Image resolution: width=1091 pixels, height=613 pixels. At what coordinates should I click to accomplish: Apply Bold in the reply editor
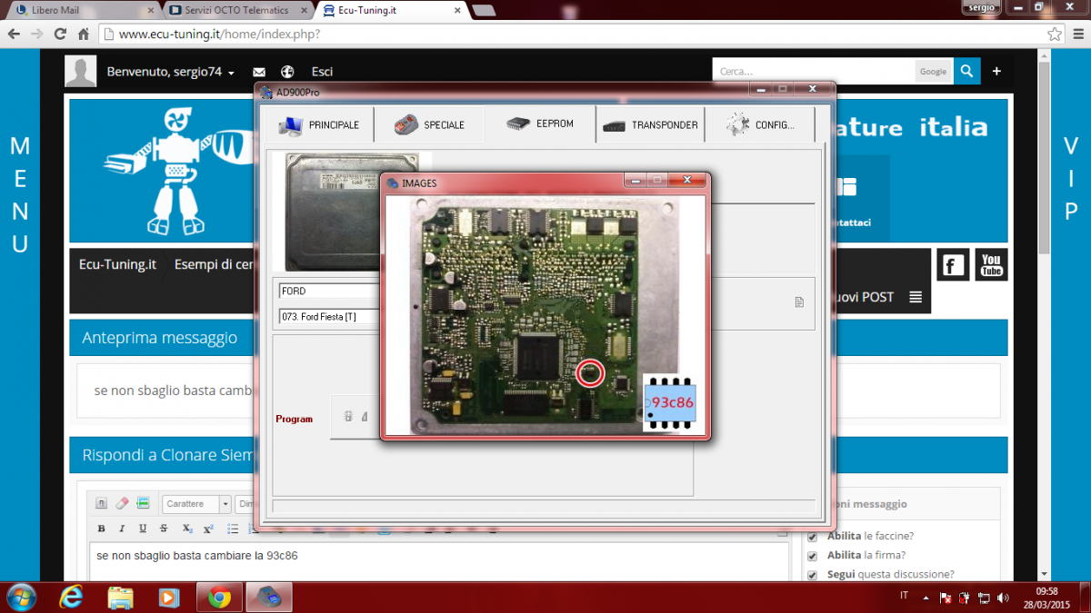101,529
